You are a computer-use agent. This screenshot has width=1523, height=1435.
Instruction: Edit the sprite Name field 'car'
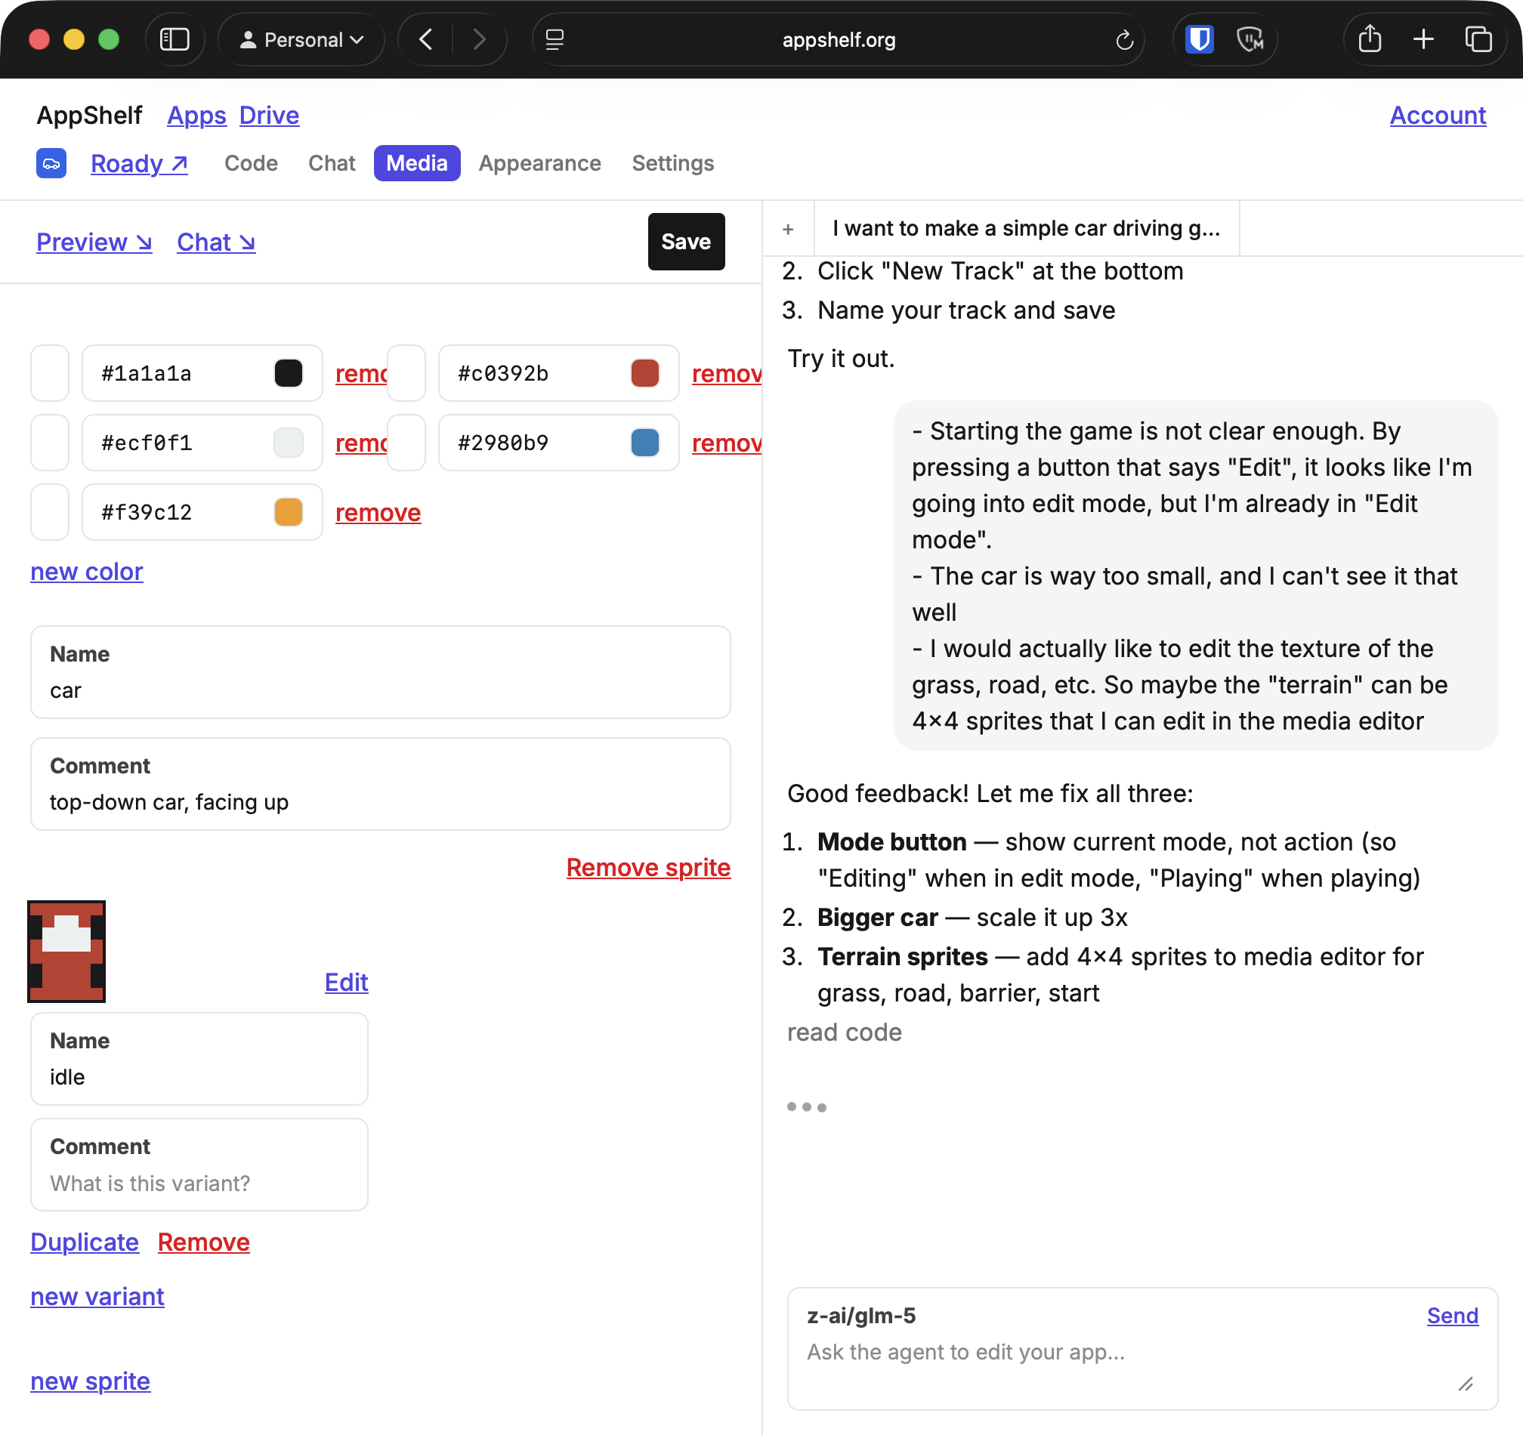click(380, 672)
